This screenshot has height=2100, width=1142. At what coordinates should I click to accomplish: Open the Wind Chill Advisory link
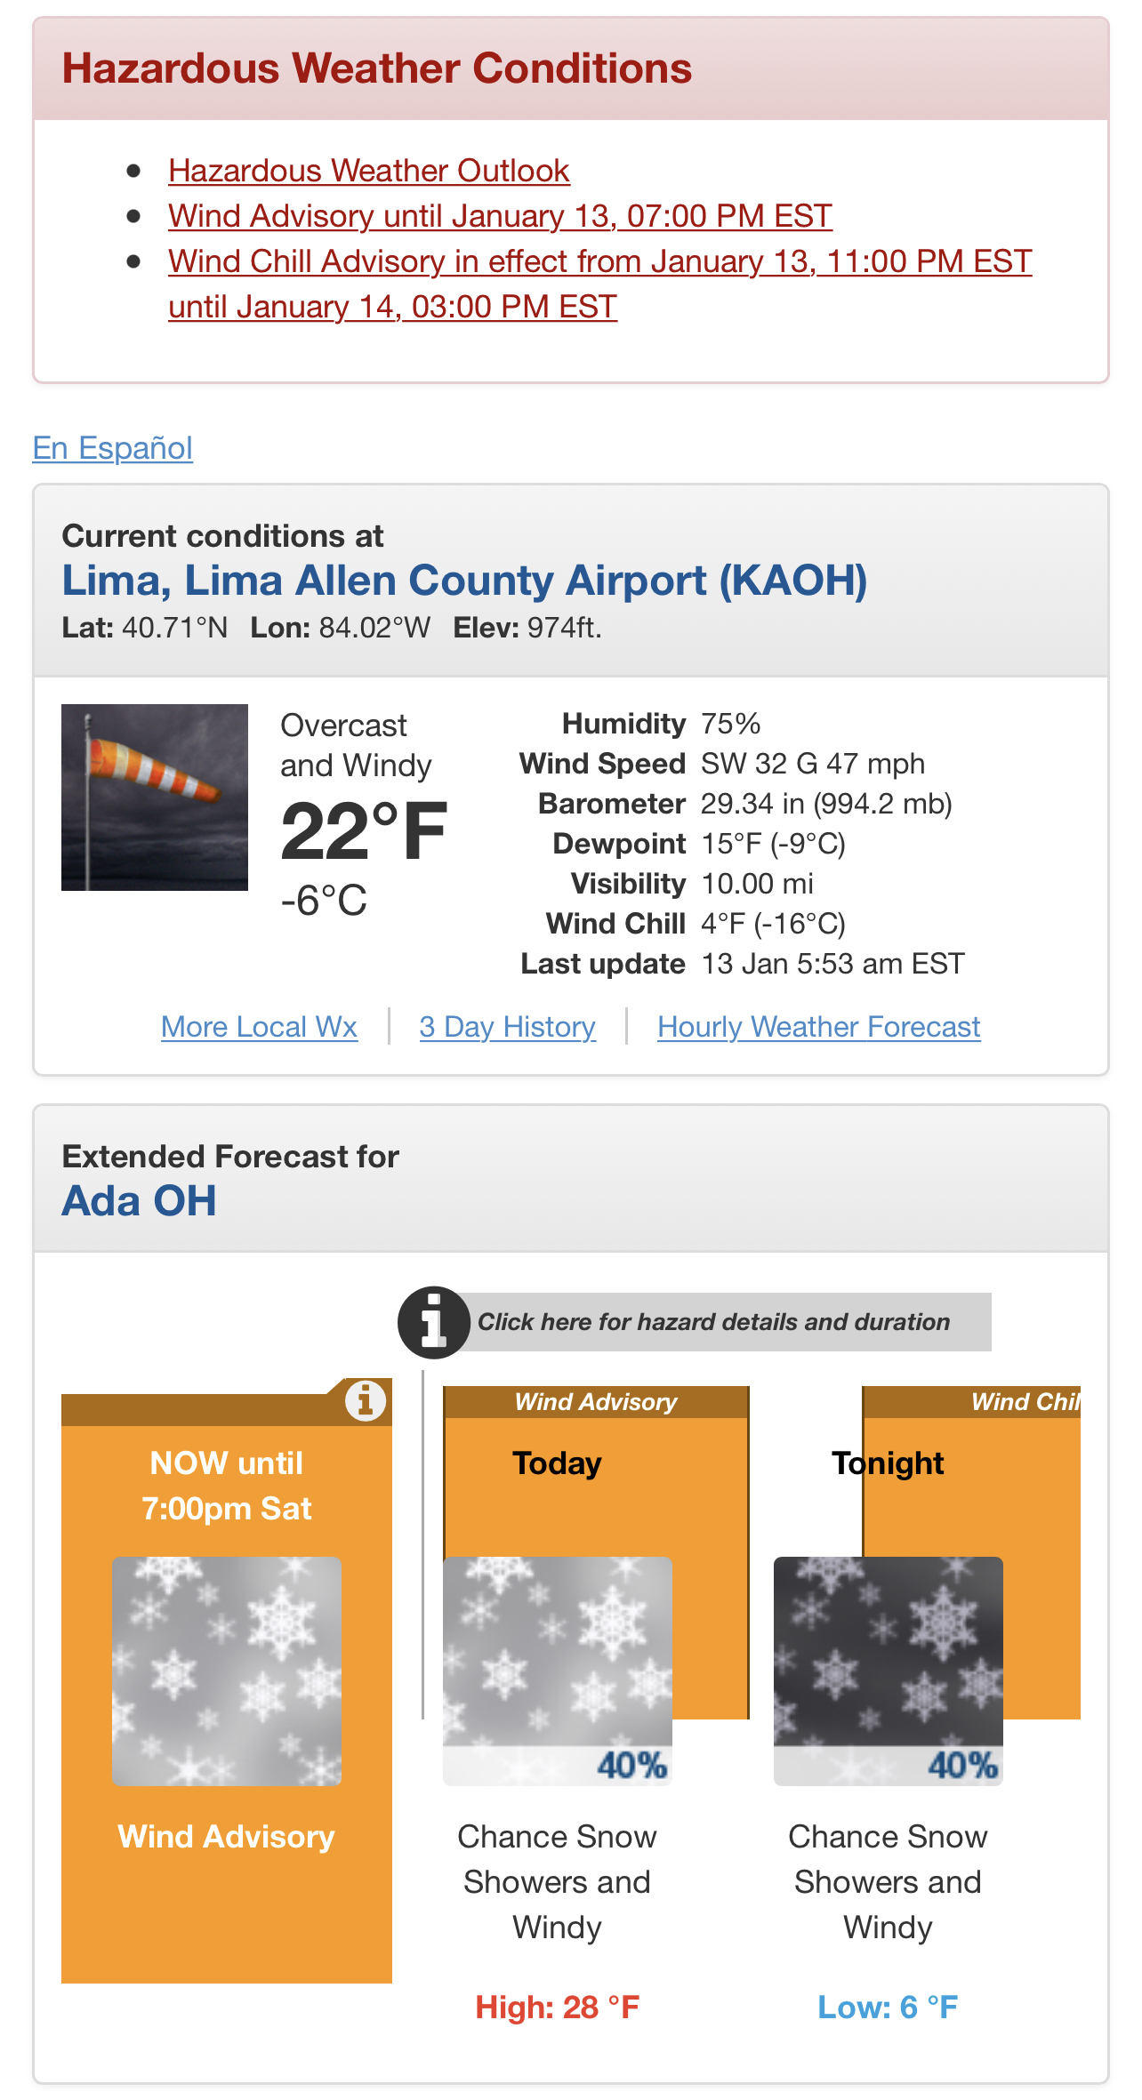click(599, 284)
